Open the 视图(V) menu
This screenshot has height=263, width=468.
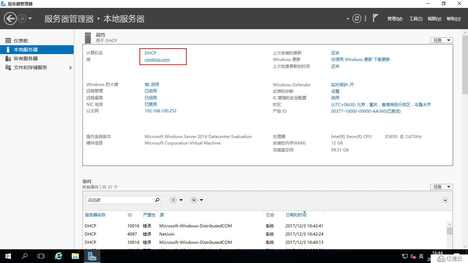[434, 19]
